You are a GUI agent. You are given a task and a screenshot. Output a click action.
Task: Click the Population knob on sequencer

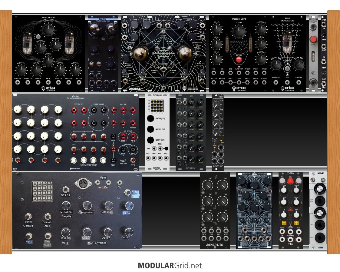(x=87, y=205)
